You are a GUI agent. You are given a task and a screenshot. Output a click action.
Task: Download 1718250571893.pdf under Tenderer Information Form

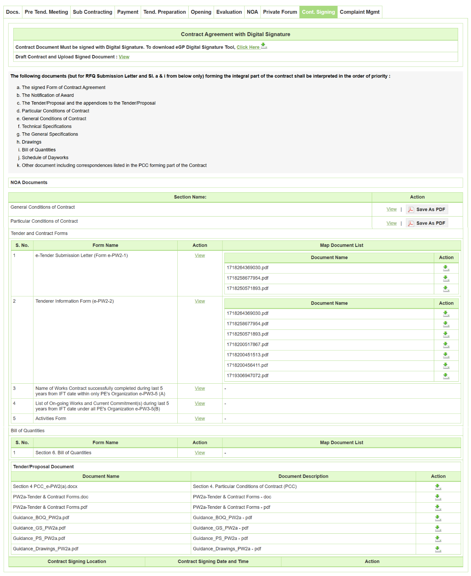446,334
